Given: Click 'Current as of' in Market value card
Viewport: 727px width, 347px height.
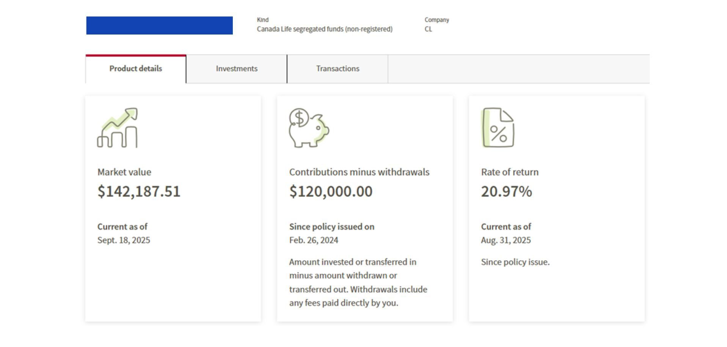Looking at the screenshot, I should [122, 227].
